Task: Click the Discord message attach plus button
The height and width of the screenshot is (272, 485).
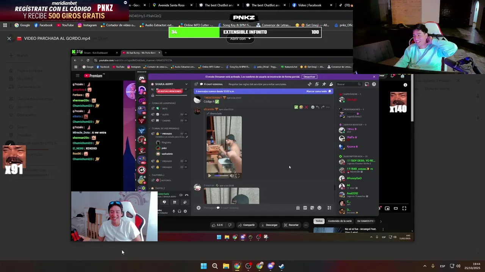Action: [x=198, y=208]
